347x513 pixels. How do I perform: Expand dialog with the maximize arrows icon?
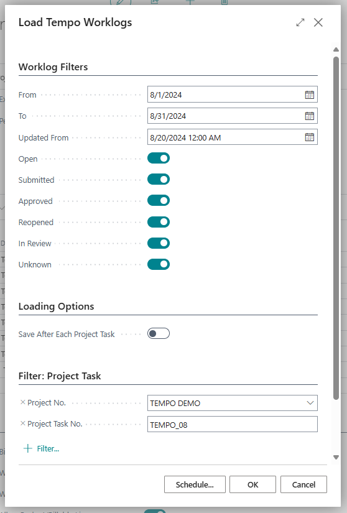[x=300, y=22]
